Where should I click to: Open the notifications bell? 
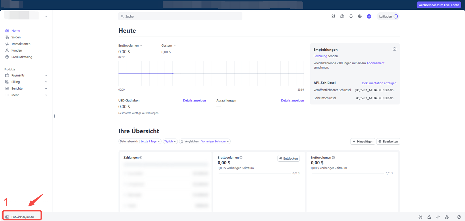[x=351, y=16]
